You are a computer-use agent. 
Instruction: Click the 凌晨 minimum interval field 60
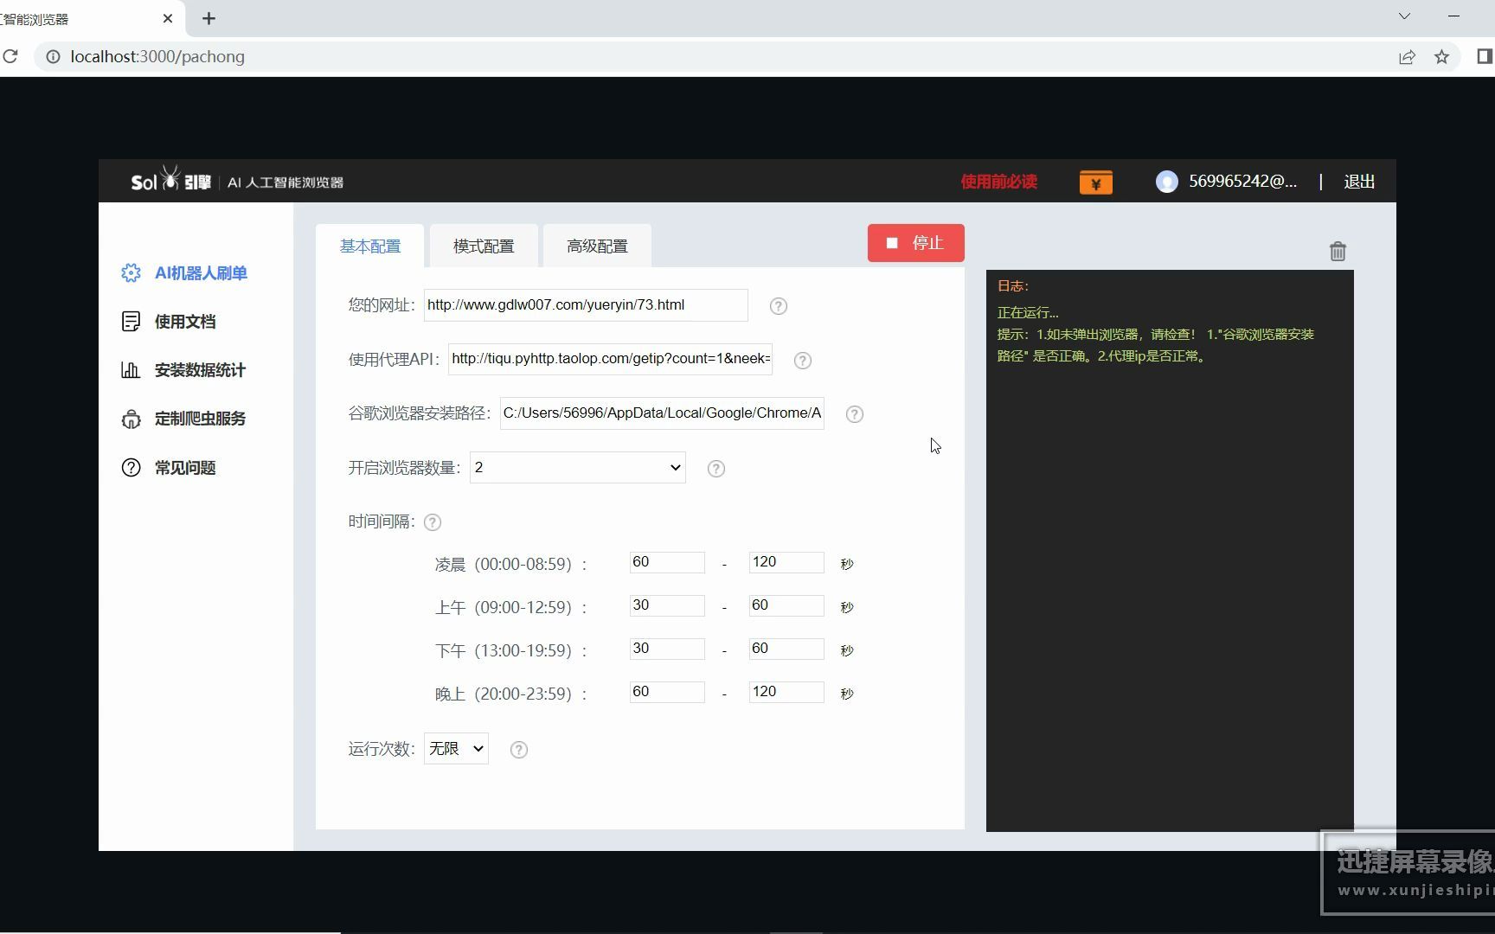(667, 562)
